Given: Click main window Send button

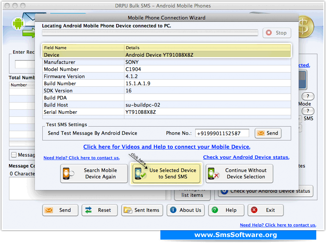Looking at the screenshot, I should click(60, 210).
